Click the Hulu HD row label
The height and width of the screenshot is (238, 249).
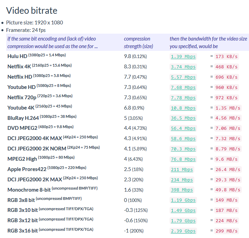17,56
